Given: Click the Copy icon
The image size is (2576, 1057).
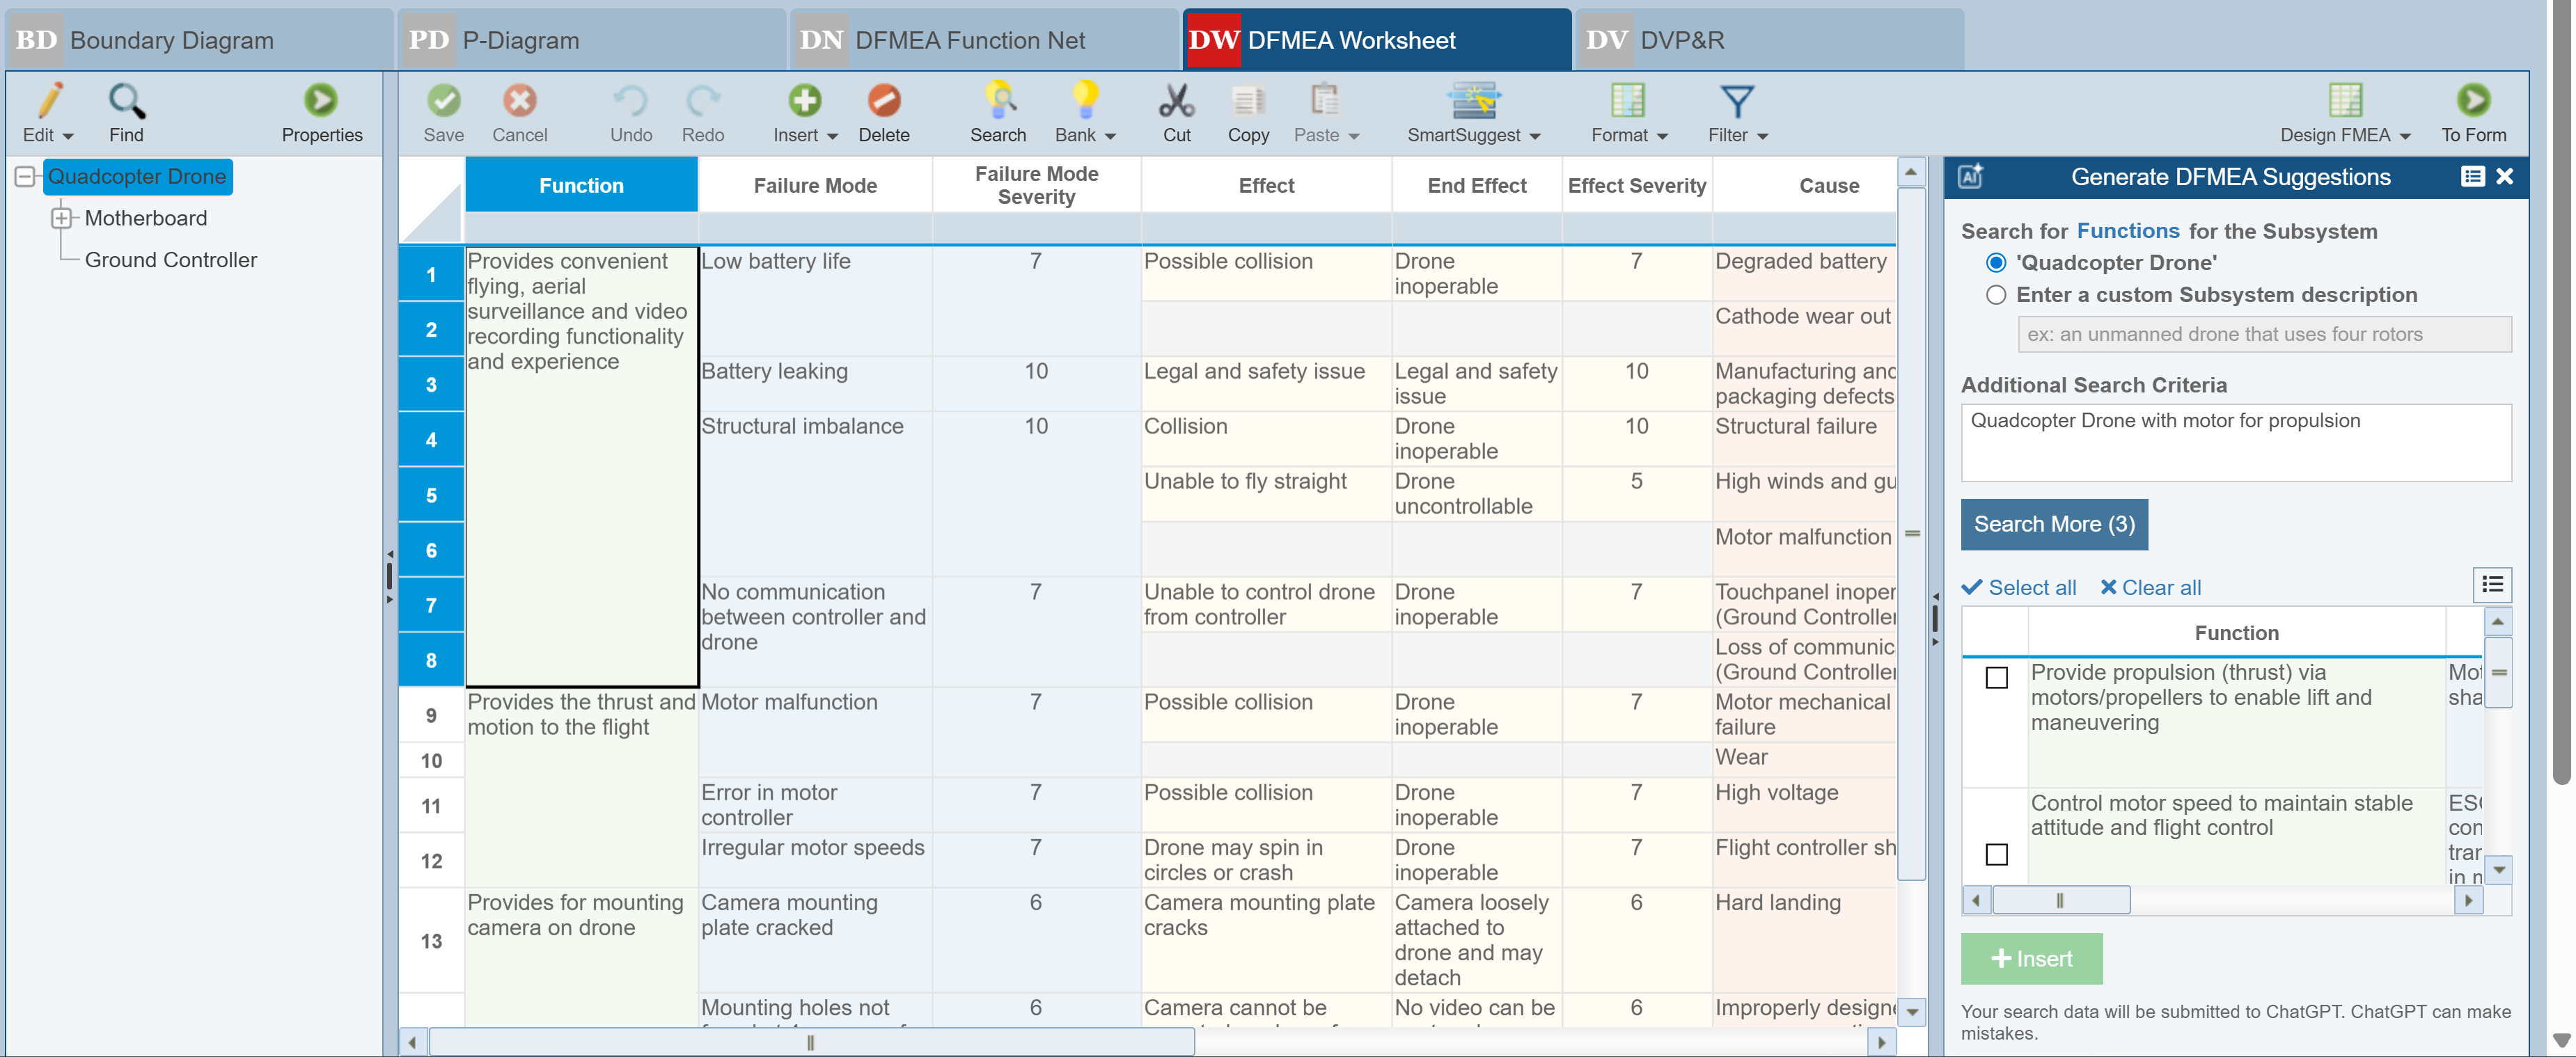Looking at the screenshot, I should coord(1247,102).
